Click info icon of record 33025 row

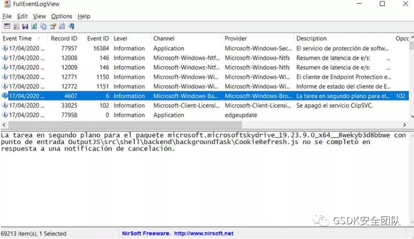pos(5,105)
